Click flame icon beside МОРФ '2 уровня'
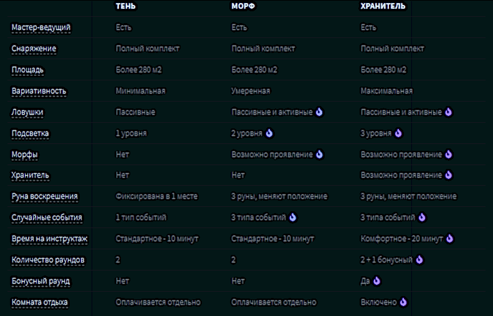Screen dimensions: 493x316 pos(269,133)
